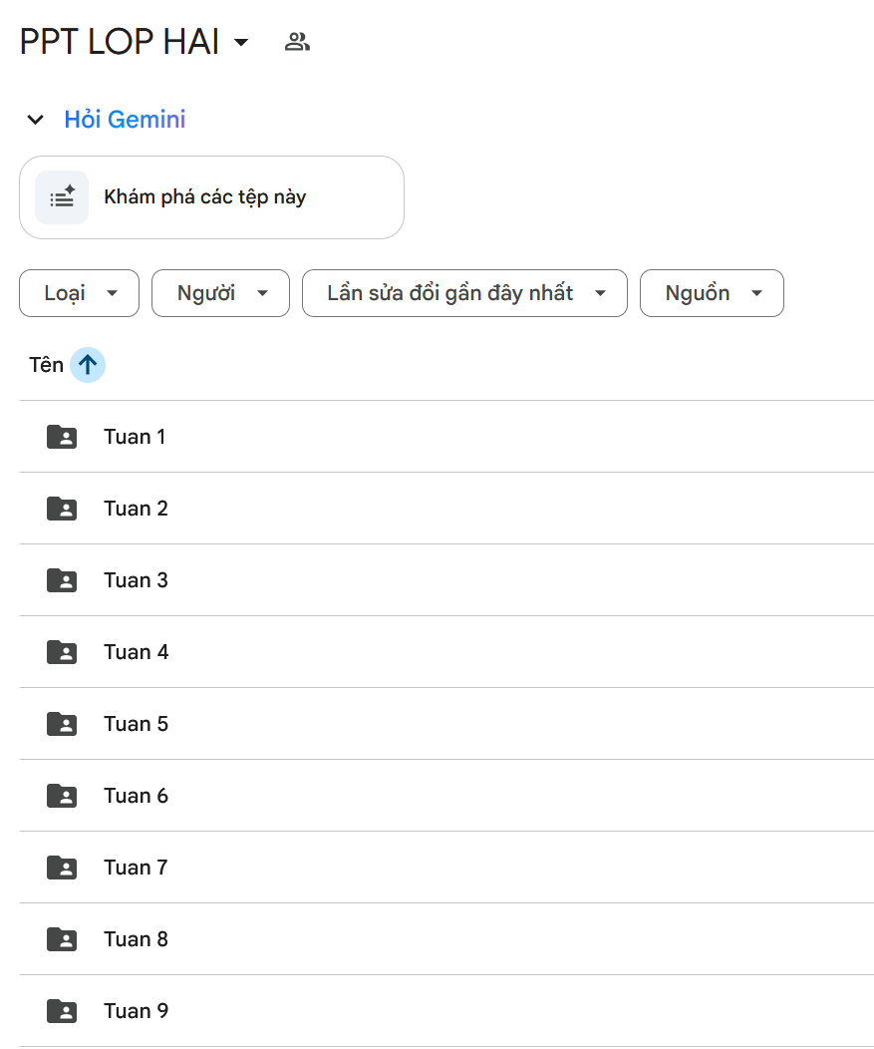Image resolution: width=874 pixels, height=1049 pixels.
Task: Open the Loại filter dropdown
Action: [79, 293]
